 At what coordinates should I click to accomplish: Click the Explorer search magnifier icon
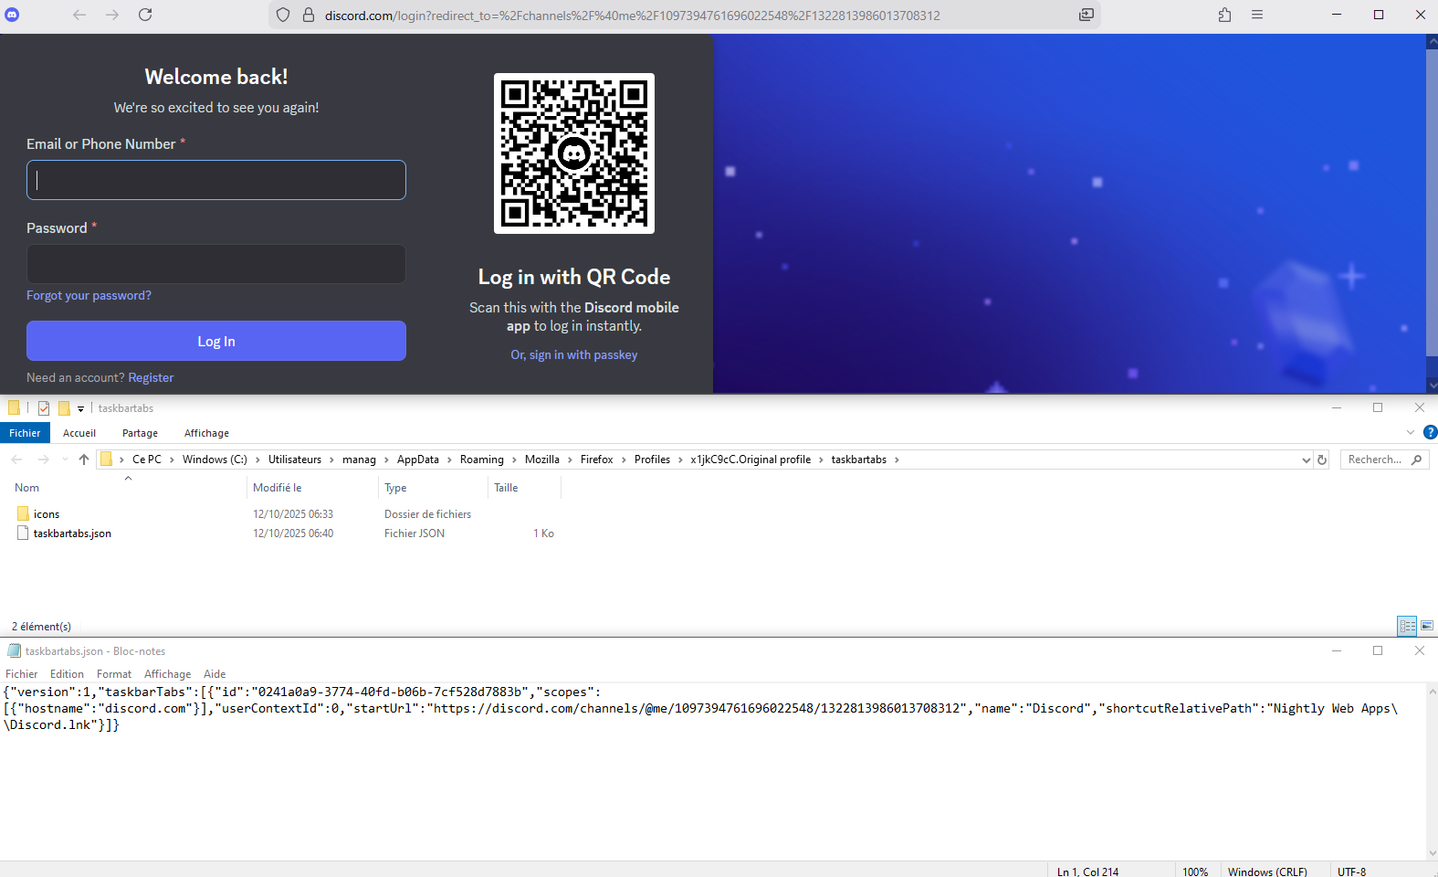pos(1417,460)
